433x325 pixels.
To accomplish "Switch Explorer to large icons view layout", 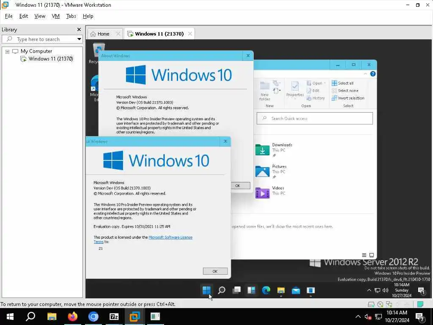I will coord(372,255).
